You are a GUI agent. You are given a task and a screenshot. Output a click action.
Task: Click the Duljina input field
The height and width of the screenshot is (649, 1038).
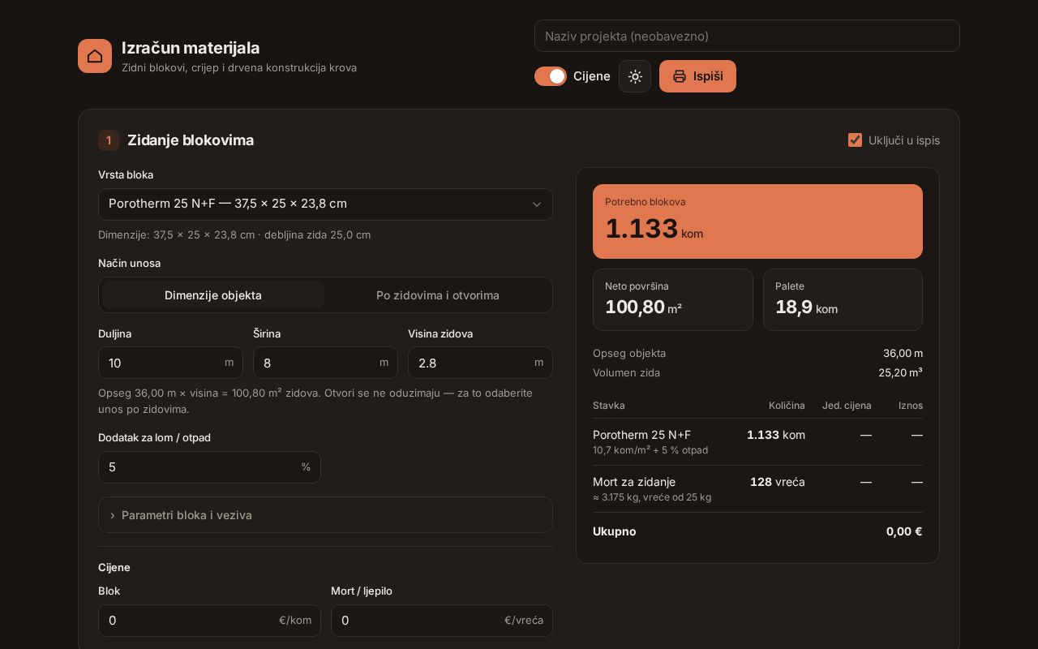170,363
